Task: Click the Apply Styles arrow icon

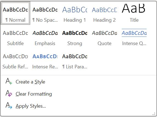Action: (9, 105)
